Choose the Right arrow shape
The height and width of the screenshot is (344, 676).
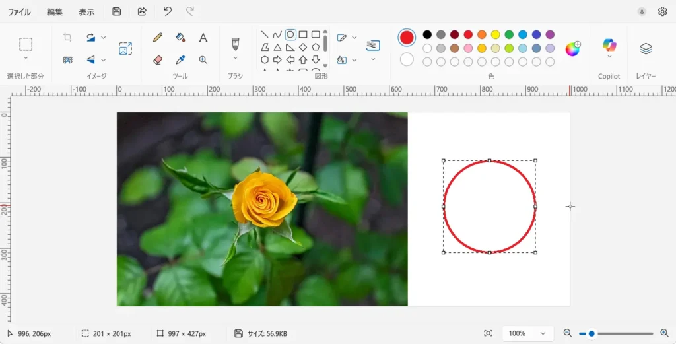coord(278,59)
